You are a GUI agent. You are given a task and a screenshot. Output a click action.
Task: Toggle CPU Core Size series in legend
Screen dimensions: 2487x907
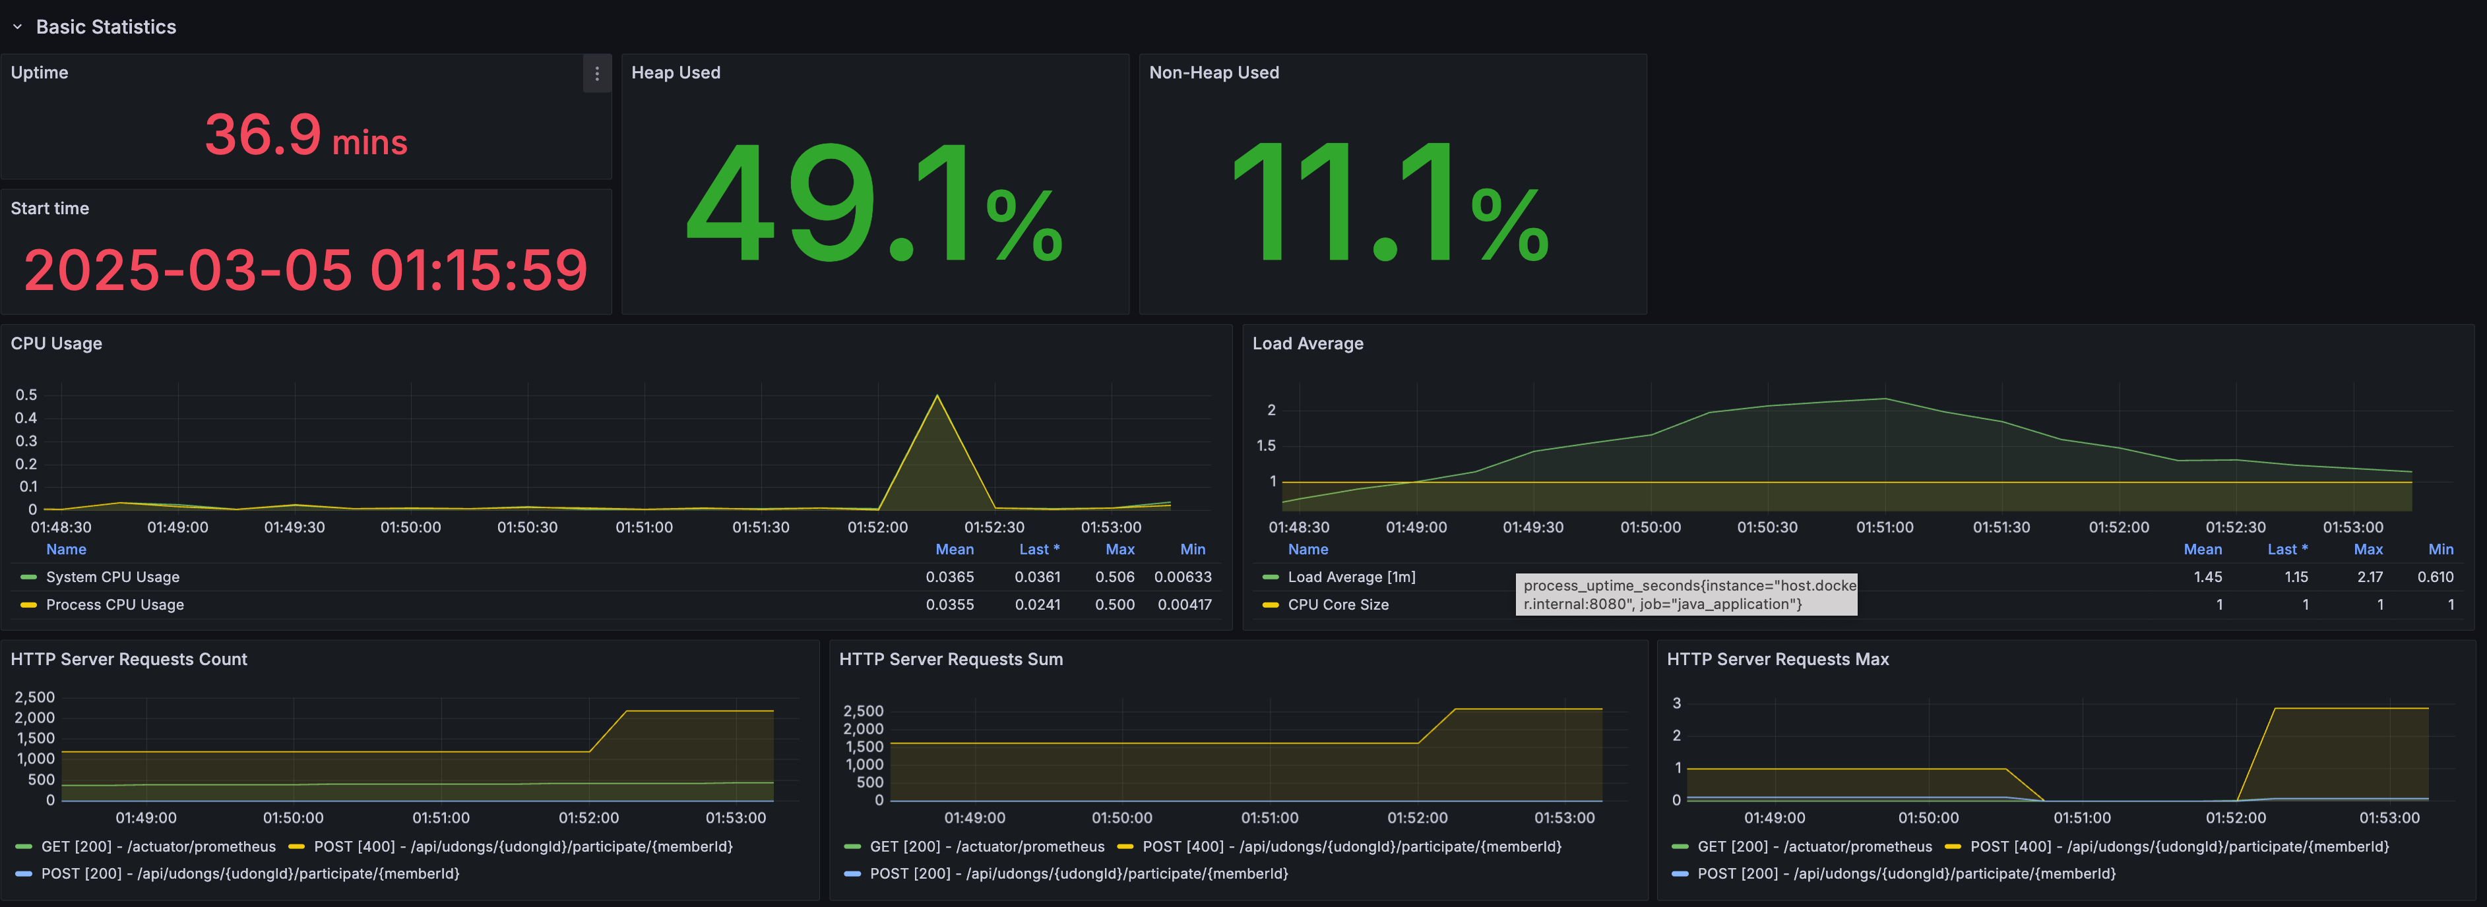click(1338, 605)
